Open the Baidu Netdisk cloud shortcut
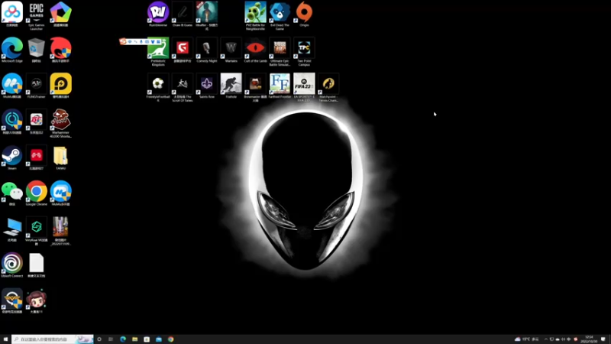 click(12, 14)
